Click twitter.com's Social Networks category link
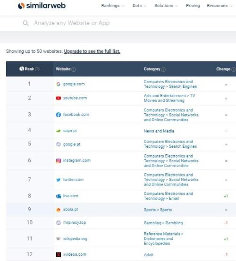Image resolution: width=236 pixels, height=261 pixels. click(x=171, y=180)
